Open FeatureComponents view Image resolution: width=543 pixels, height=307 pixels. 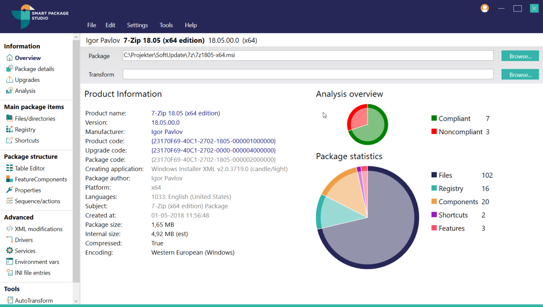pyautogui.click(x=41, y=179)
